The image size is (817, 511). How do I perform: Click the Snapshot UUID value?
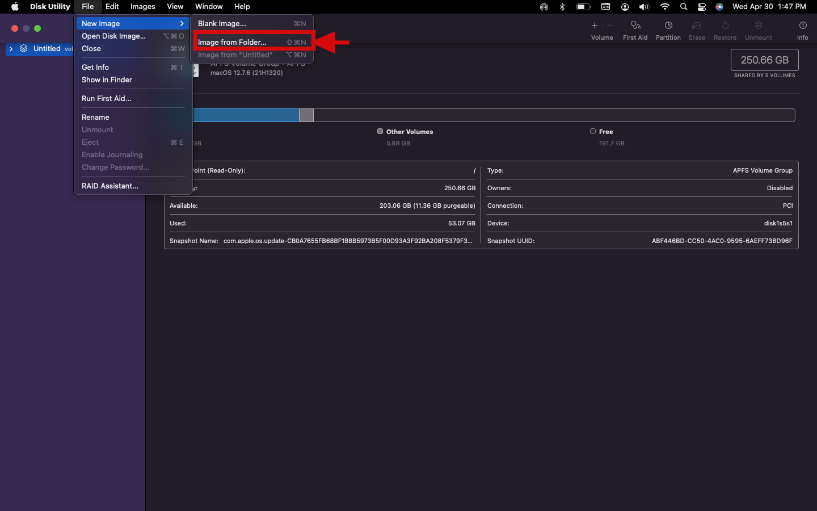click(x=722, y=241)
